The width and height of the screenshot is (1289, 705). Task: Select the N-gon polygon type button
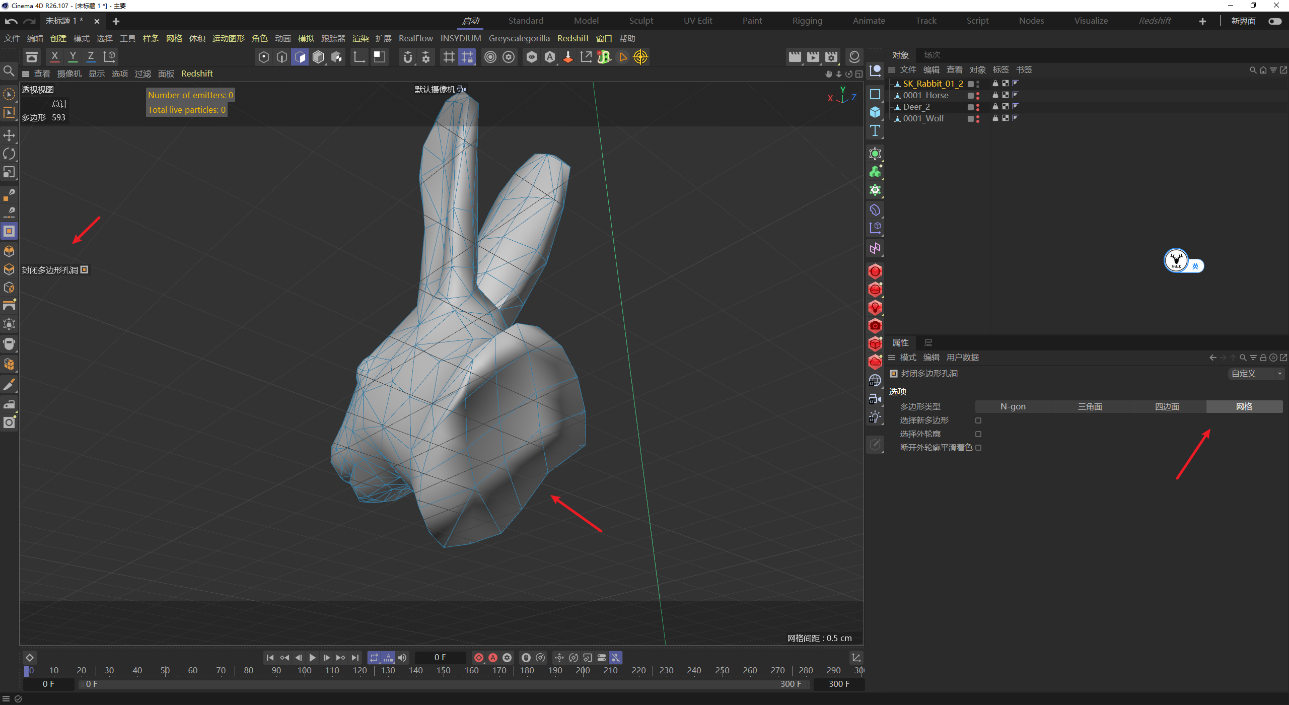coord(1013,407)
